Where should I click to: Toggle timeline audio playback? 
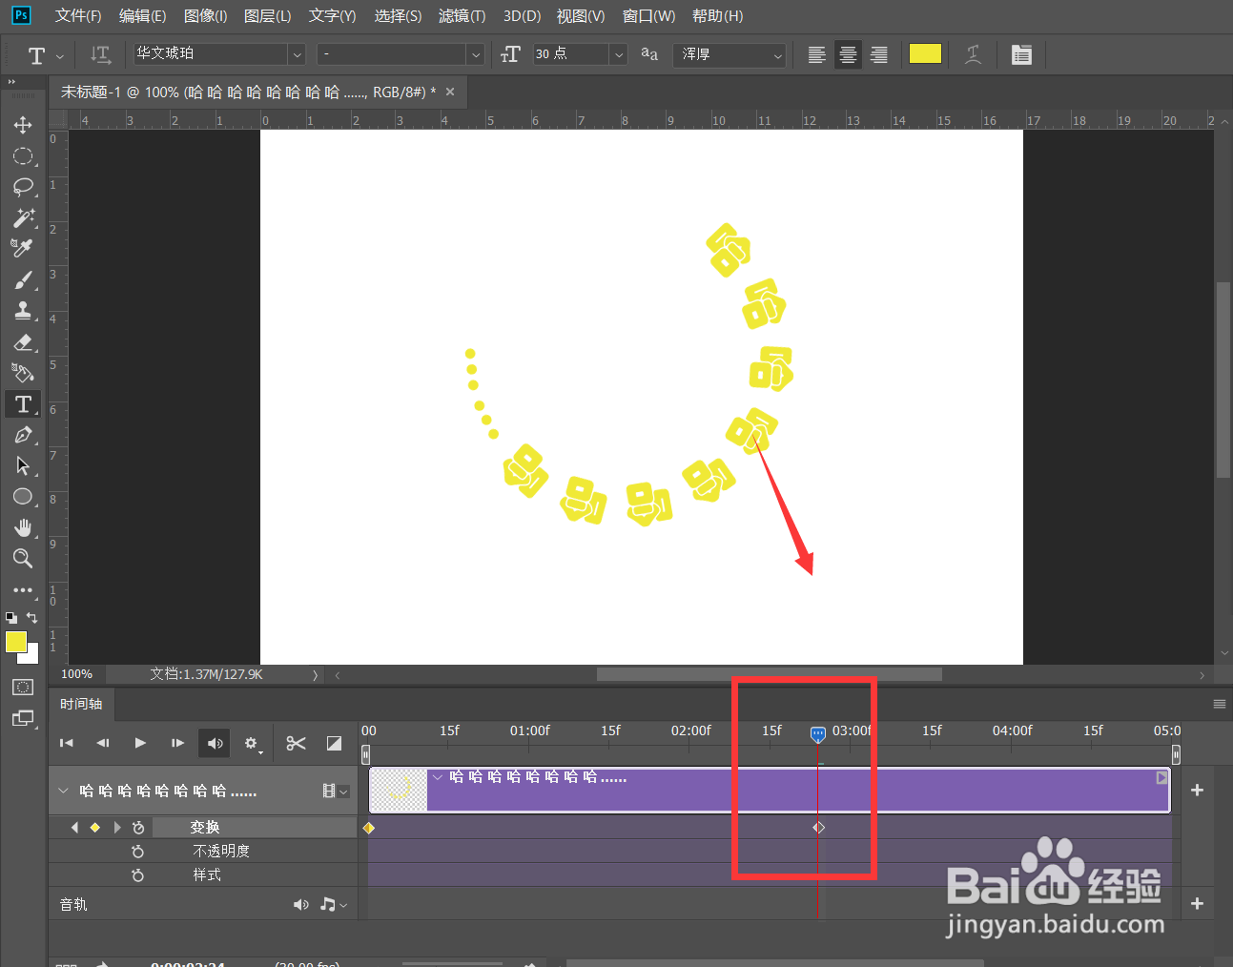click(x=216, y=743)
